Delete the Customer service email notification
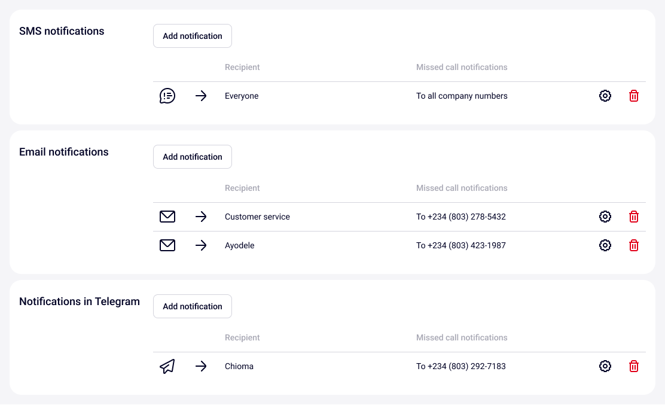Screen dimensions: 665x405 pyautogui.click(x=634, y=217)
